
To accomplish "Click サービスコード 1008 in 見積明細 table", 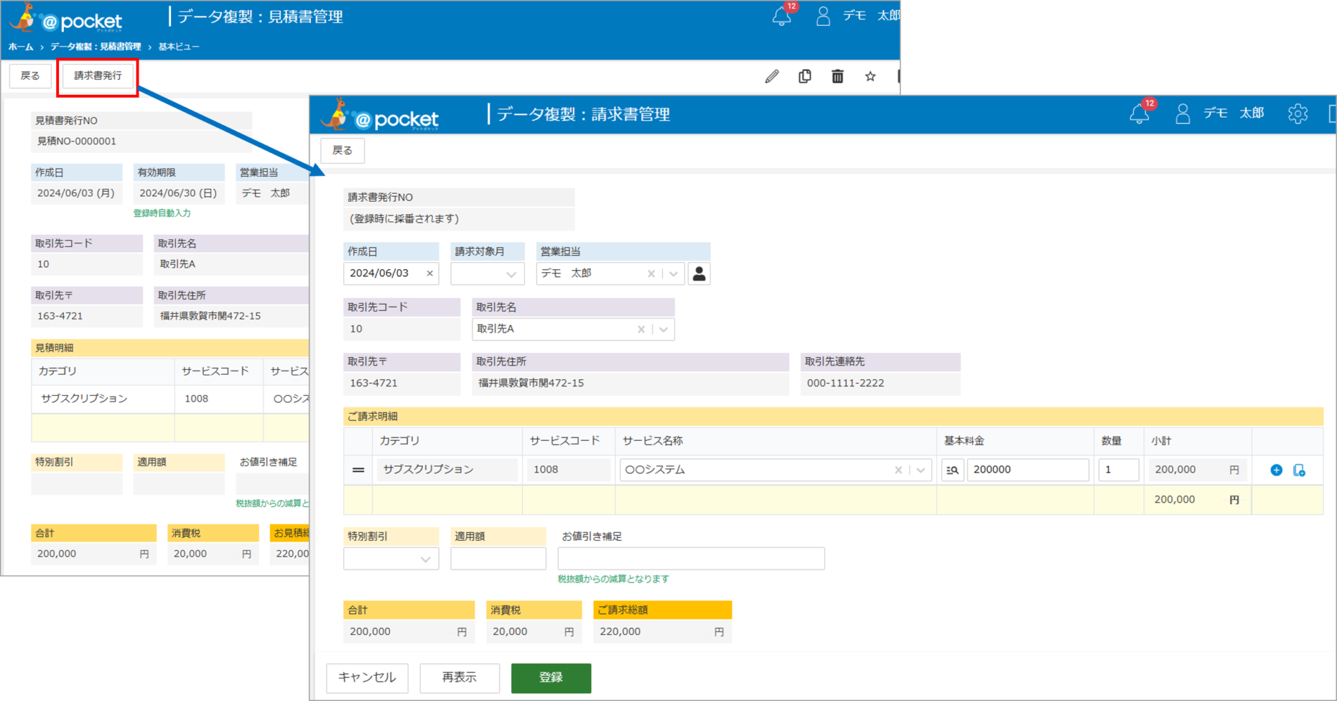I will (x=196, y=399).
